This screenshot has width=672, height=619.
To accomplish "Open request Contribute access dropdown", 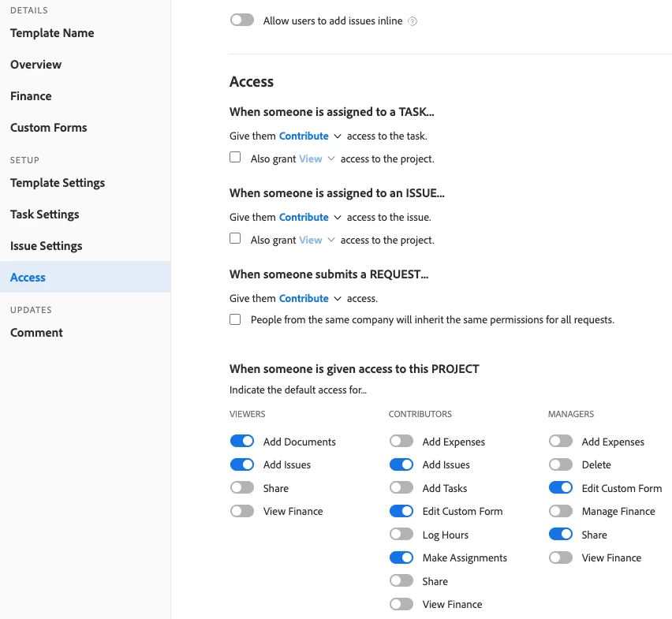I will tap(310, 298).
